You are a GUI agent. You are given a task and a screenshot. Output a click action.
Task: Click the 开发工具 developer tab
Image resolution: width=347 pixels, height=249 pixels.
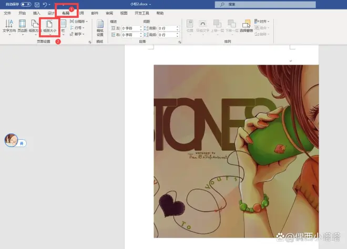coord(141,13)
